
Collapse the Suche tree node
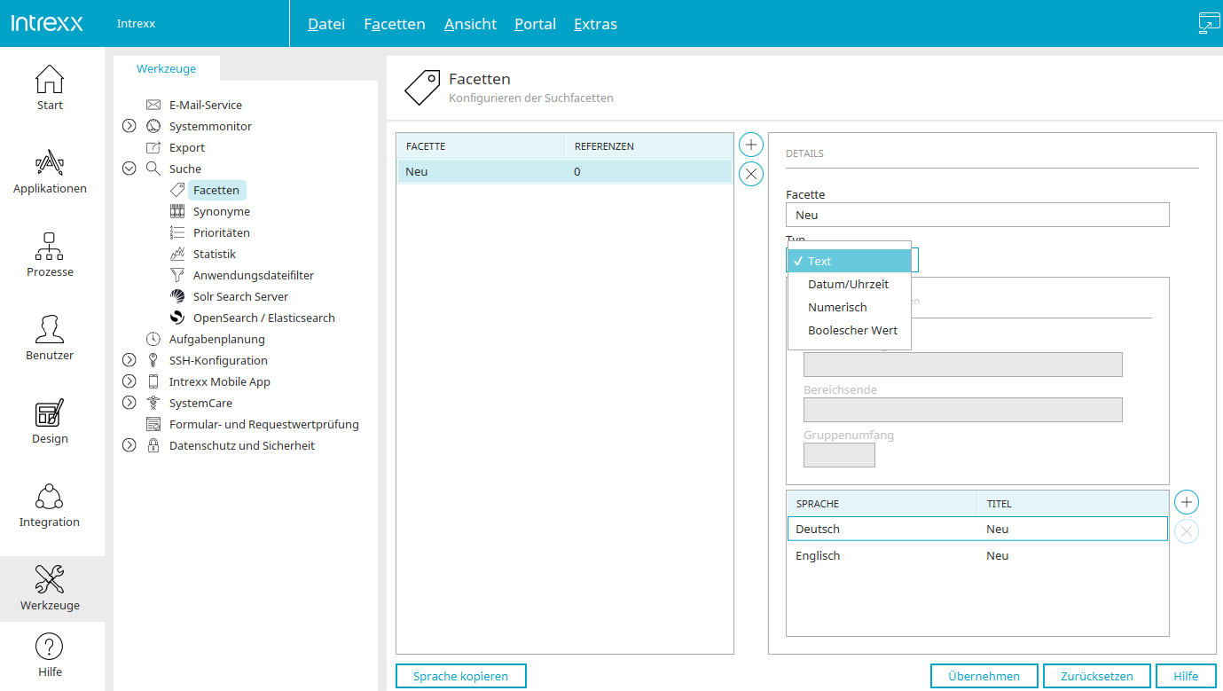(129, 169)
